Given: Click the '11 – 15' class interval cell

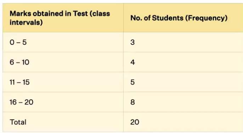Looking at the screenshot, I should tap(63, 82).
